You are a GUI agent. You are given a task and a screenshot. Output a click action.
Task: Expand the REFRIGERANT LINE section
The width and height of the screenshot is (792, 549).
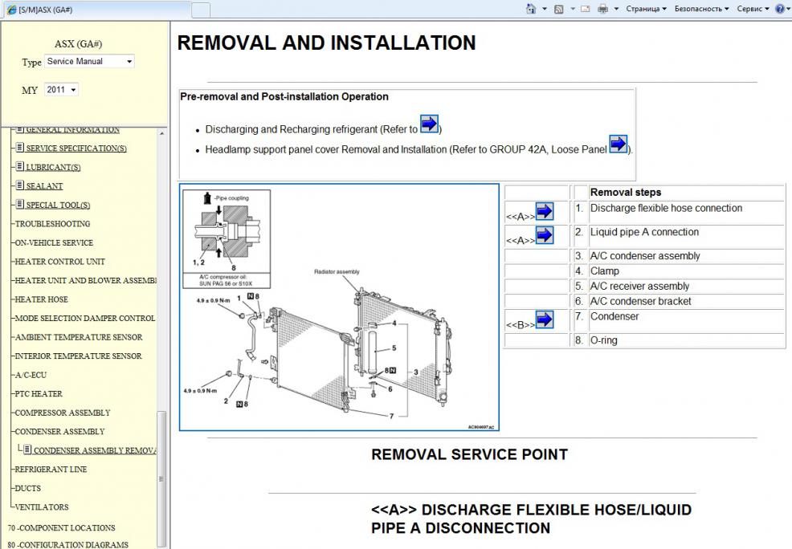click(x=51, y=470)
